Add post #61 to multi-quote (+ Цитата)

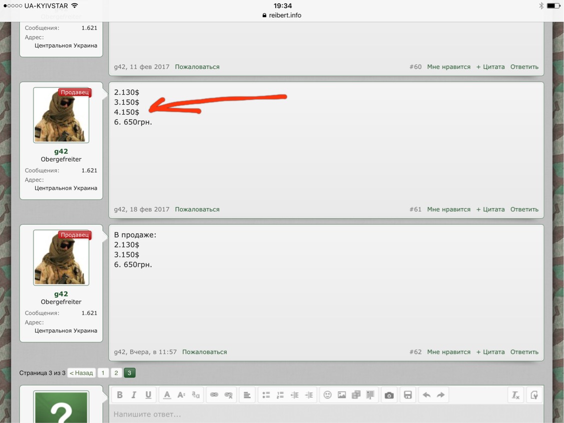tap(490, 209)
